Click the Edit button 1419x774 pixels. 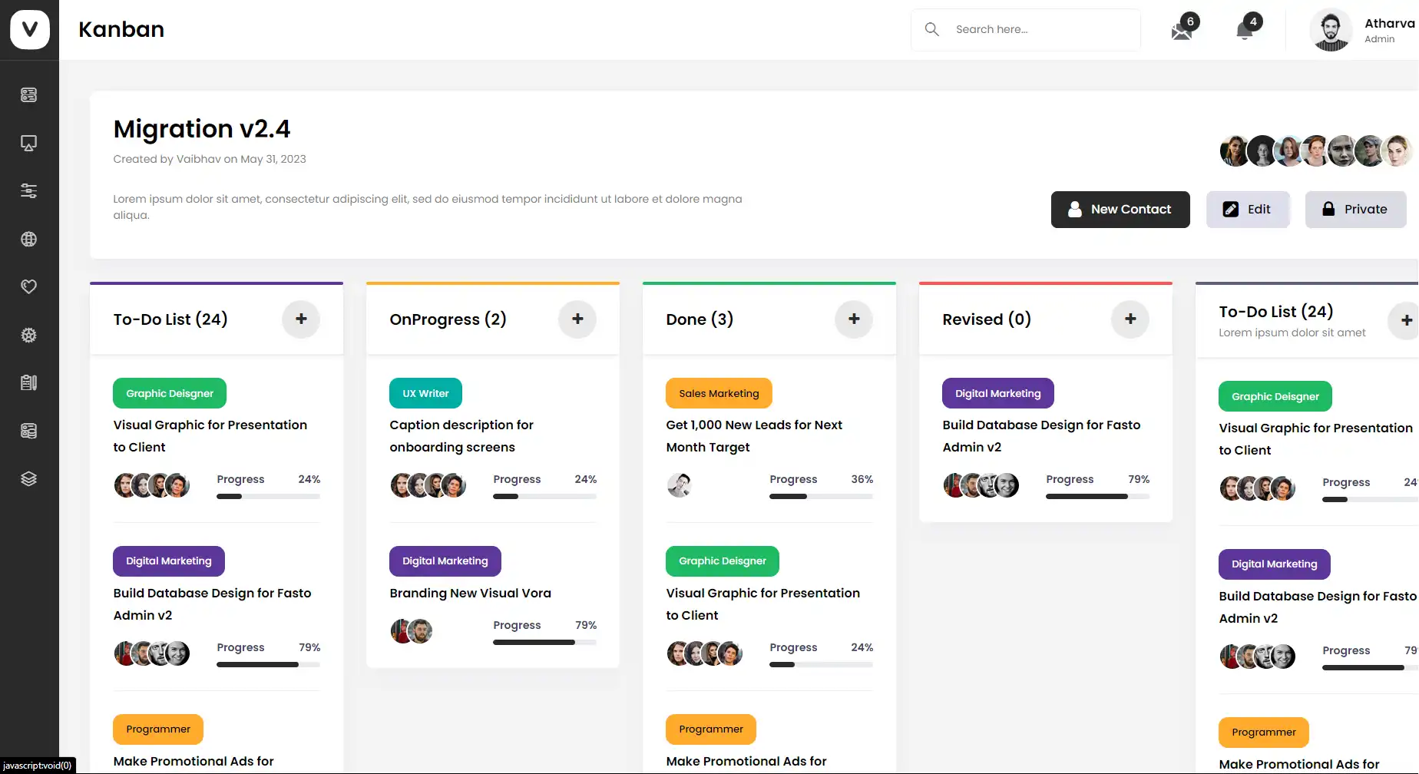tap(1248, 210)
